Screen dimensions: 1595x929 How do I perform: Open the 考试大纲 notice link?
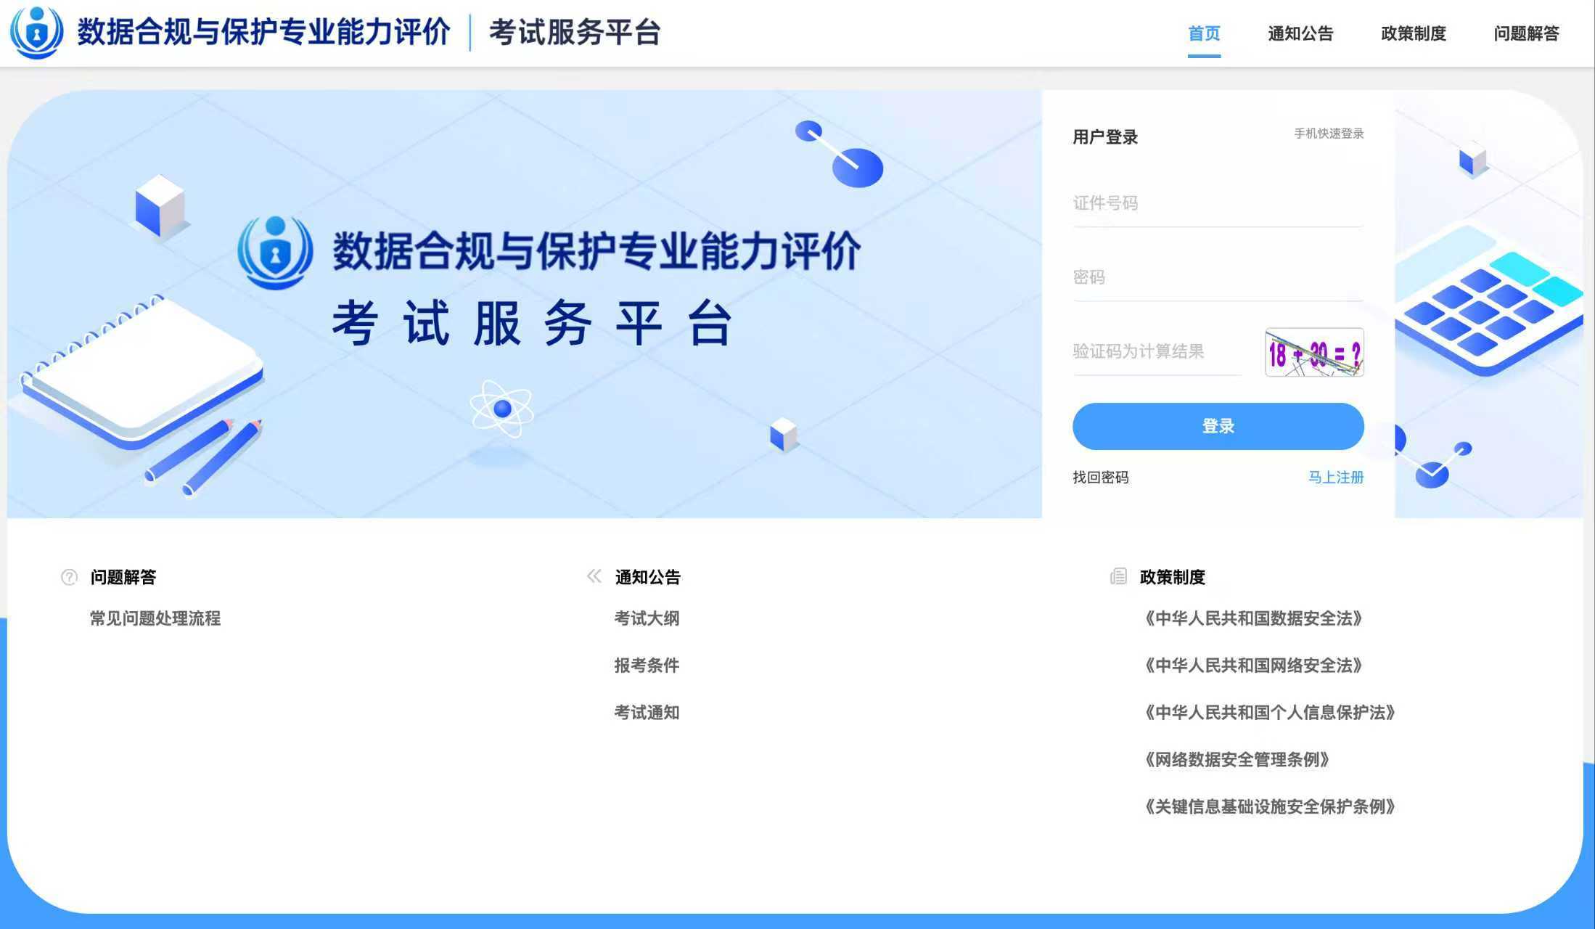tap(646, 618)
